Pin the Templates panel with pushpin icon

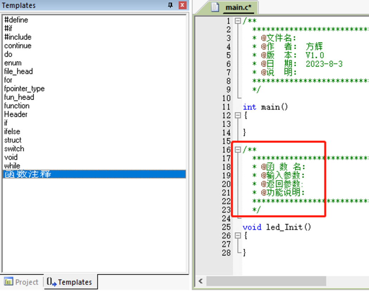click(170, 5)
